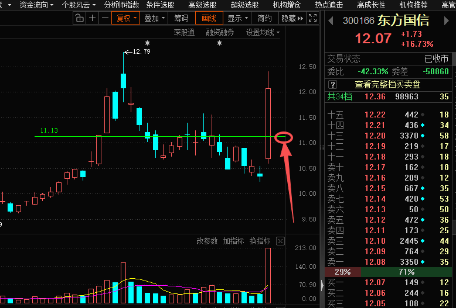This screenshot has width=456, height=308.
Task: Open 查看完整档买卖盘 link
Action: pyautogui.click(x=387, y=85)
